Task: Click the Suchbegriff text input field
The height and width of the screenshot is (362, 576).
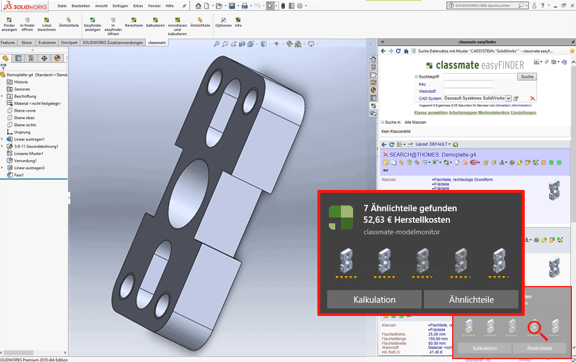Action: click(480, 77)
